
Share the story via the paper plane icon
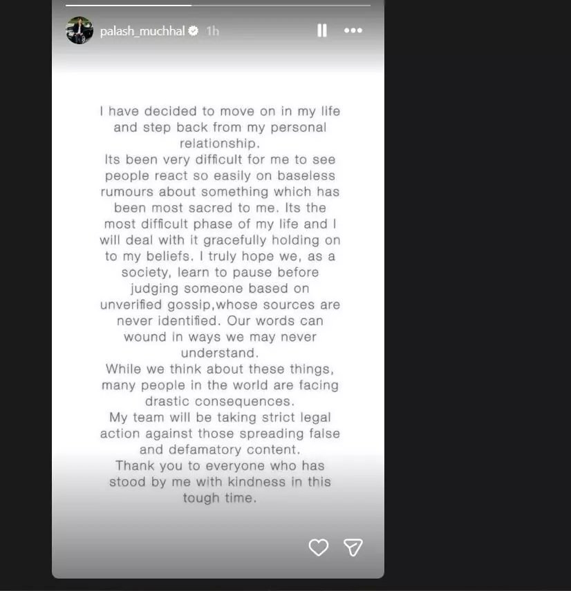(x=353, y=548)
